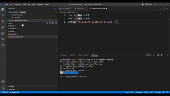Click Ln 3, Col 35 cursor position

[130, 92]
